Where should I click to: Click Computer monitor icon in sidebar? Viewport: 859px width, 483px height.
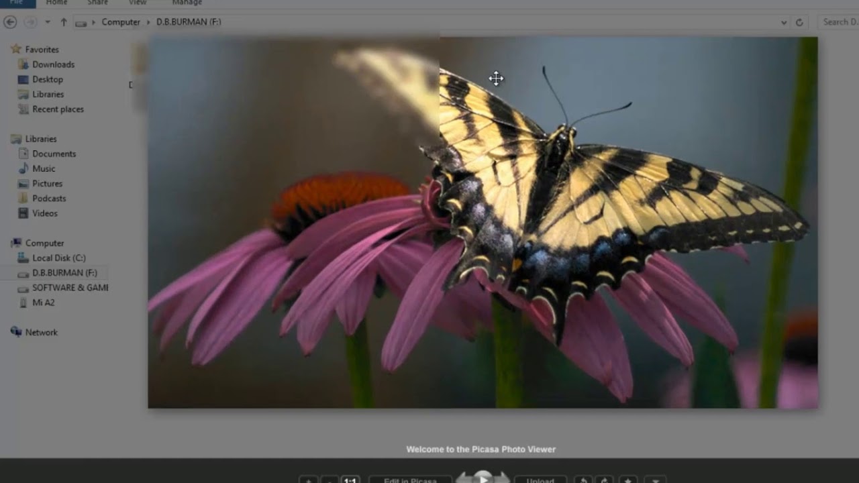click(16, 243)
